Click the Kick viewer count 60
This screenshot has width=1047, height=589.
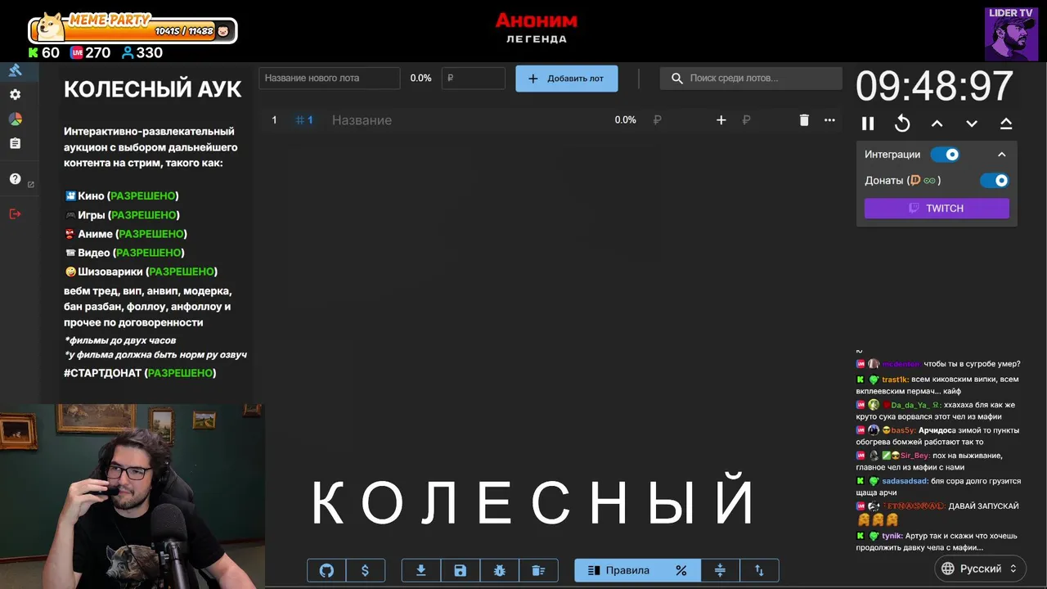43,52
